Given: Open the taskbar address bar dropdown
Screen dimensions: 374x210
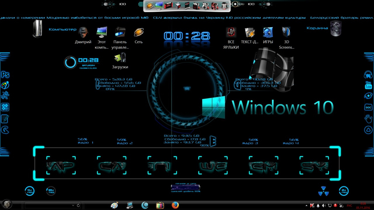Looking at the screenshot, I should (x=73, y=206).
